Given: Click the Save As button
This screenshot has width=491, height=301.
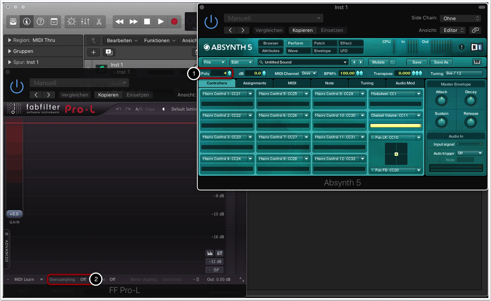Looking at the screenshot, I should coord(441,62).
